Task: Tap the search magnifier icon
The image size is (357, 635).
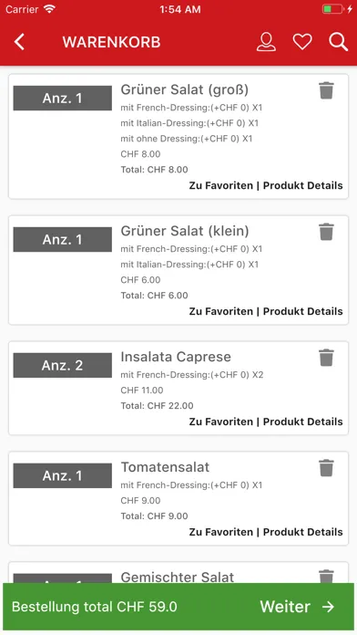Action: click(x=338, y=42)
